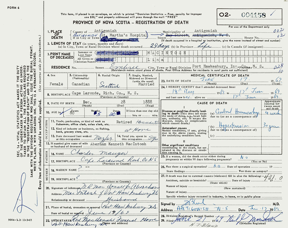Click the form title "Registration of Death"
The width and height of the screenshot is (288, 228).
point(130,22)
